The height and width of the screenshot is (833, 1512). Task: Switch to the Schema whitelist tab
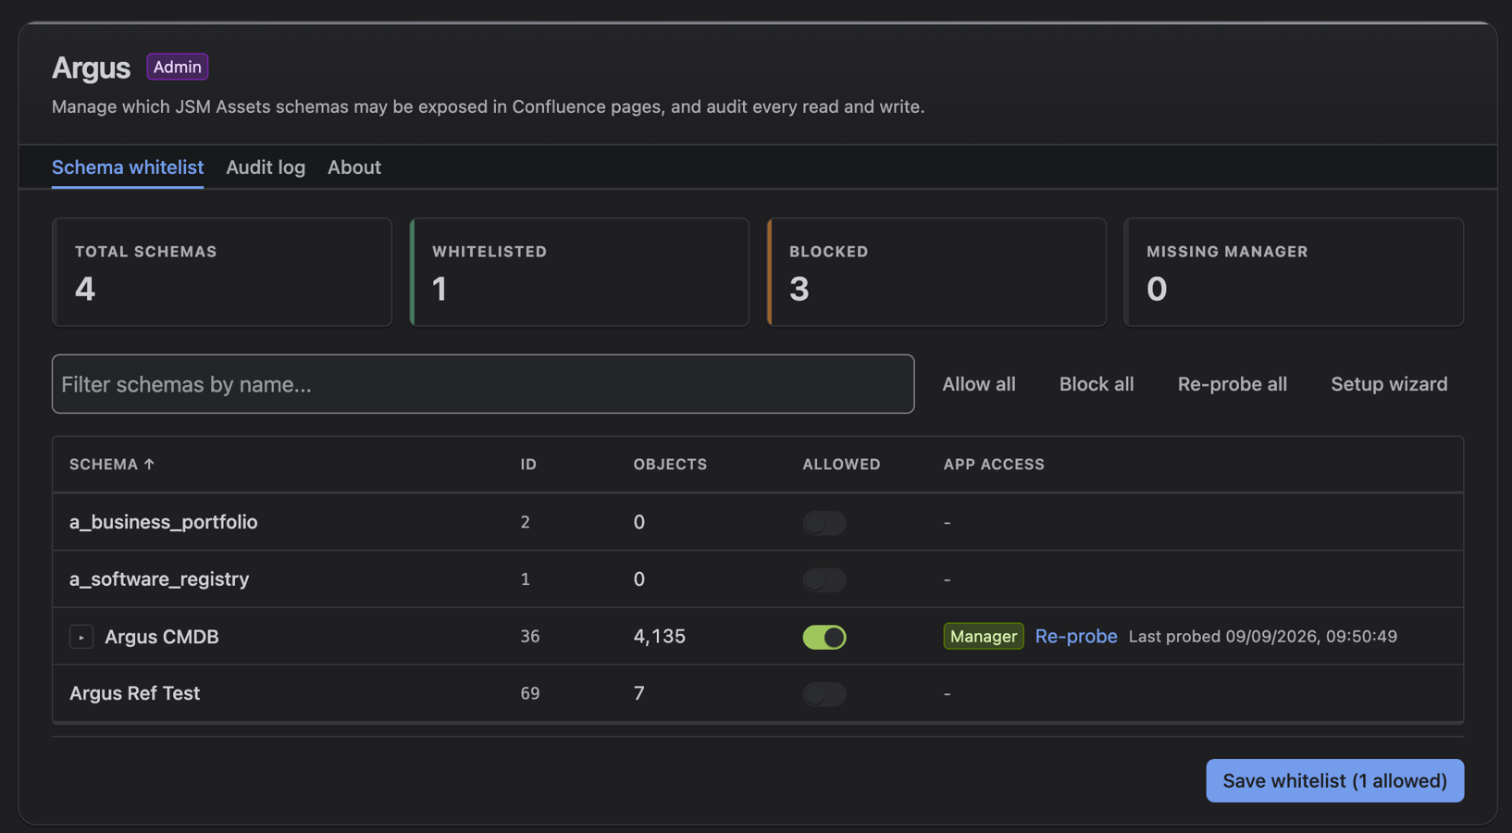tap(128, 168)
